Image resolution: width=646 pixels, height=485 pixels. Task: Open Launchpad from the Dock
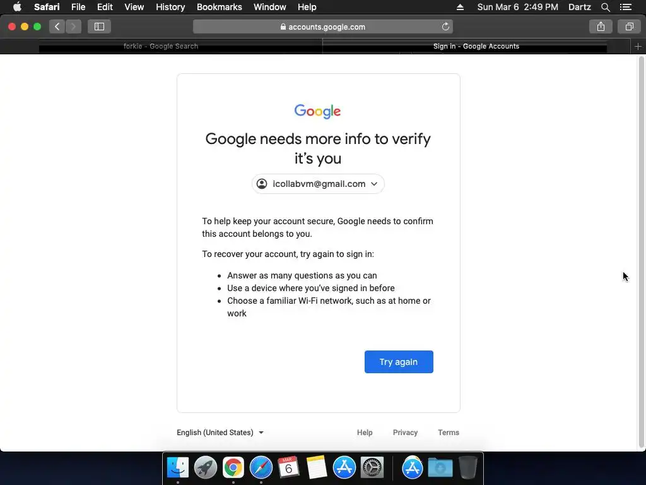coord(206,467)
